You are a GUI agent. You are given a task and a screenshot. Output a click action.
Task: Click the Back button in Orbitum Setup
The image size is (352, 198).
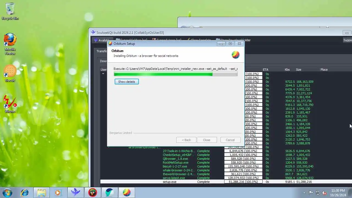point(186,140)
